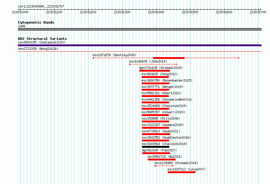The image size is (270, 184).
Task: Click the black bar of nsv3183816 (Chaisson2019)
Action: click(x=156, y=147)
